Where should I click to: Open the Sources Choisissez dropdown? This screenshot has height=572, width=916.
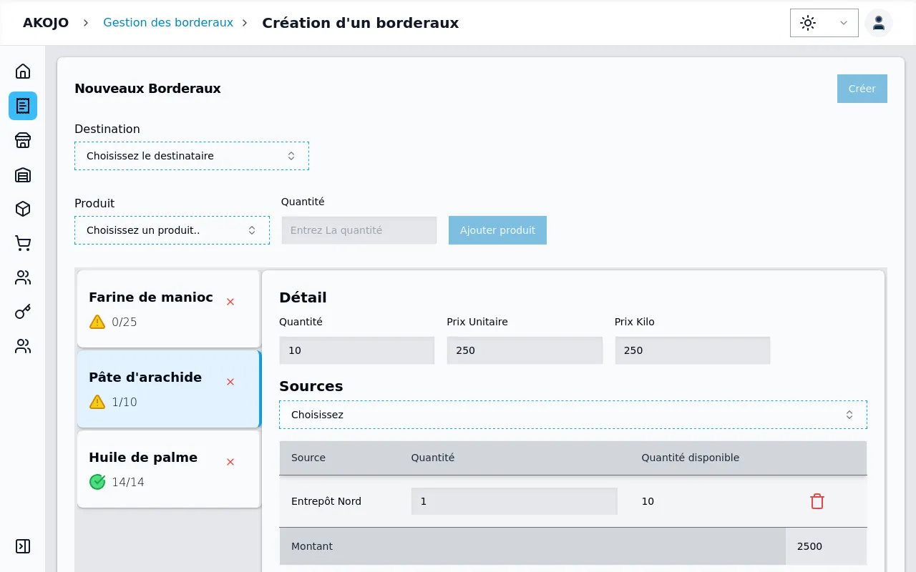(572, 415)
